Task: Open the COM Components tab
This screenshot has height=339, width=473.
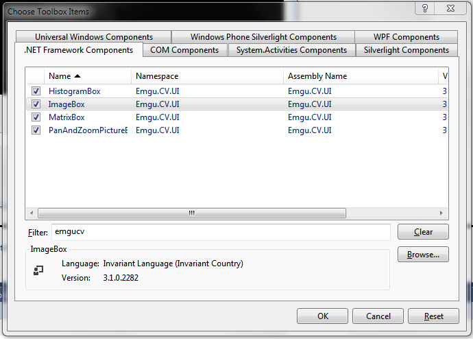Action: click(x=184, y=50)
